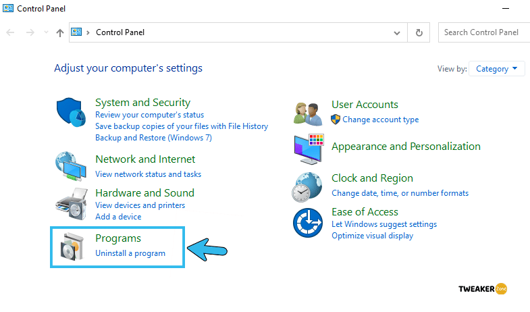Click the Forward navigation arrow
This screenshot has height=312, width=530.
point(30,32)
